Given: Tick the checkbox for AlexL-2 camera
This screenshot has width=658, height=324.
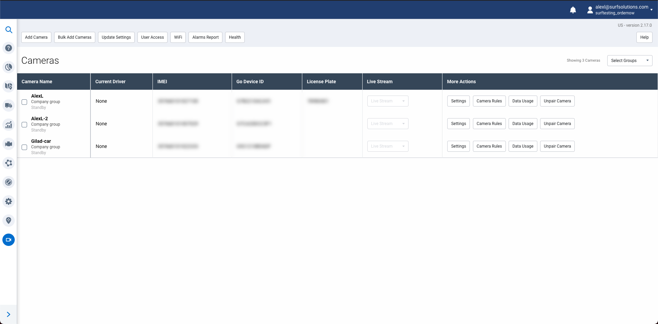Looking at the screenshot, I should tap(24, 125).
